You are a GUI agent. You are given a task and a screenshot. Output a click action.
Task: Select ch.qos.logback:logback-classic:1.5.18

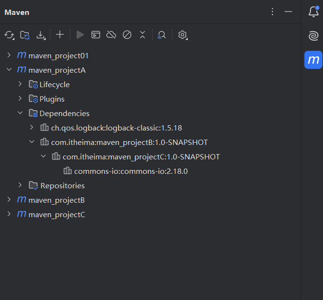coord(116,128)
